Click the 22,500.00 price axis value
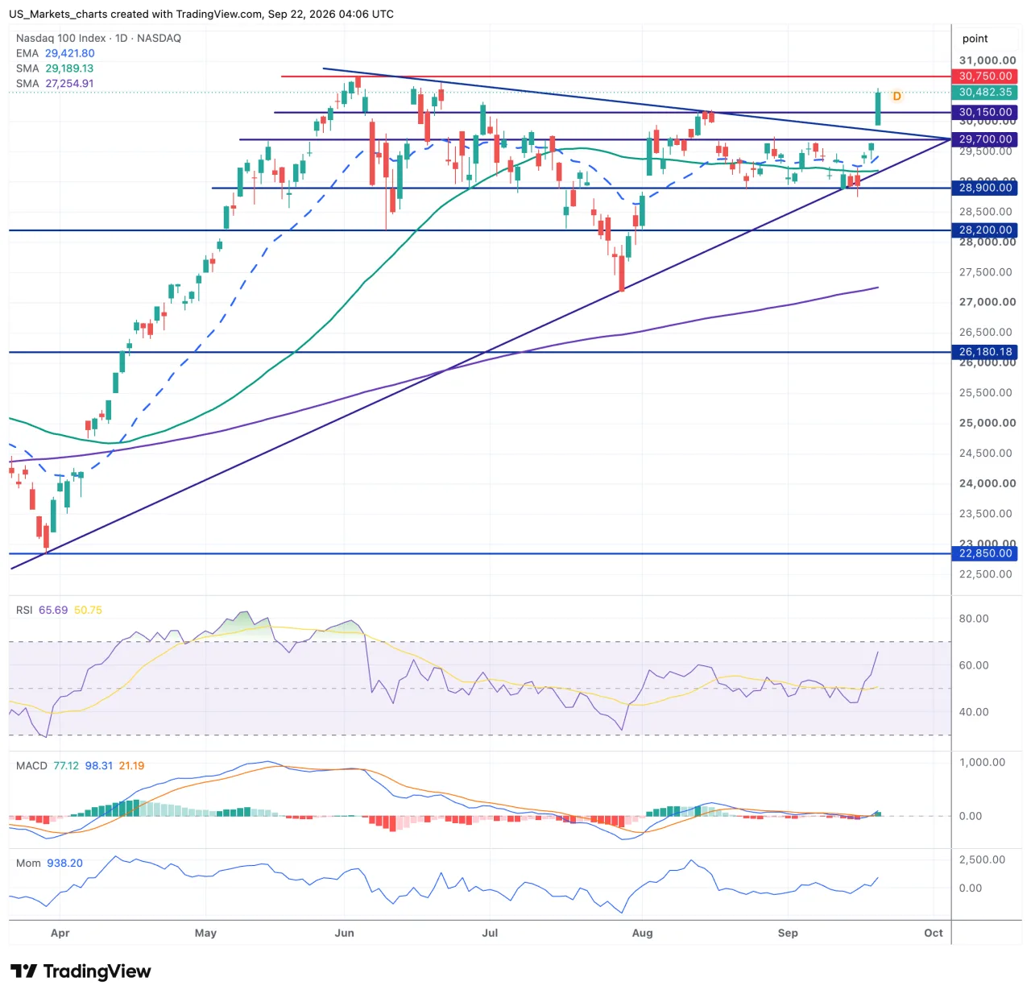The width and height of the screenshot is (1031, 998). click(986, 574)
